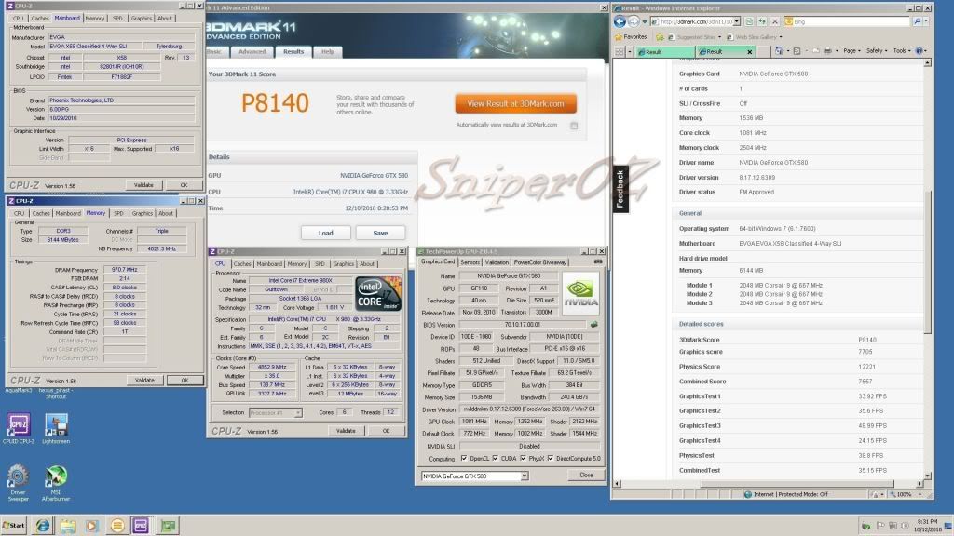Open the IE Tools dropdown menu
Viewport: 954px width, 536px height.
coord(902,51)
